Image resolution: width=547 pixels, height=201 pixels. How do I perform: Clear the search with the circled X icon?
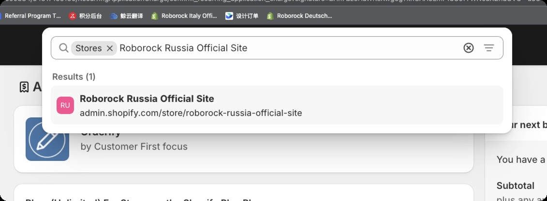469,48
